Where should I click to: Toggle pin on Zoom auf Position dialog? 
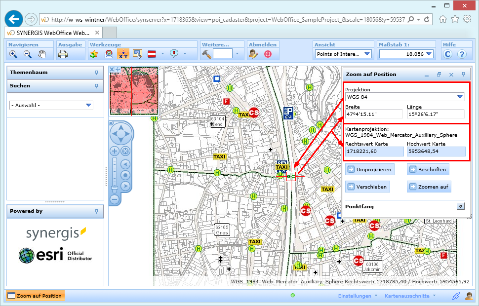463,75
